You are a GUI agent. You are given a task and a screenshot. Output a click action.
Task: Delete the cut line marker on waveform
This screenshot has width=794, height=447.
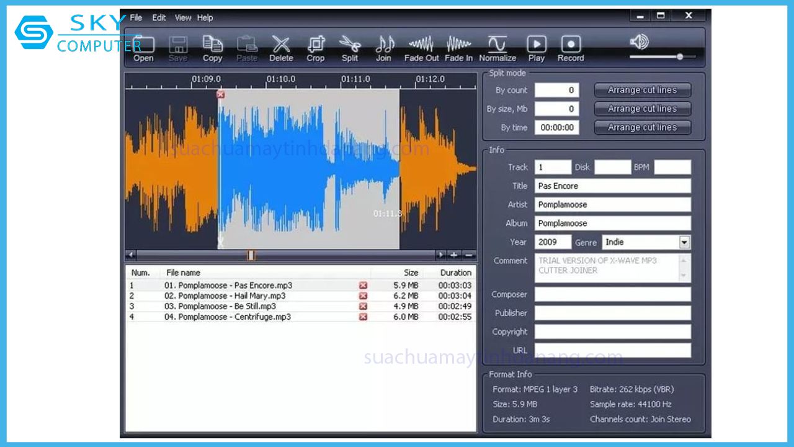tap(220, 94)
